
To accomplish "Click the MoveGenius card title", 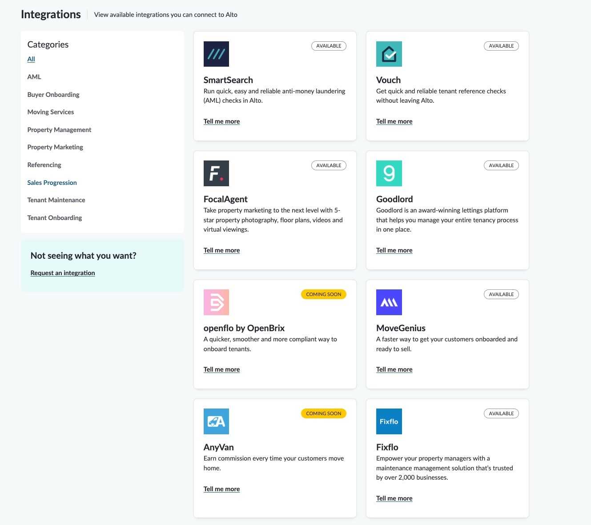I will 401,328.
